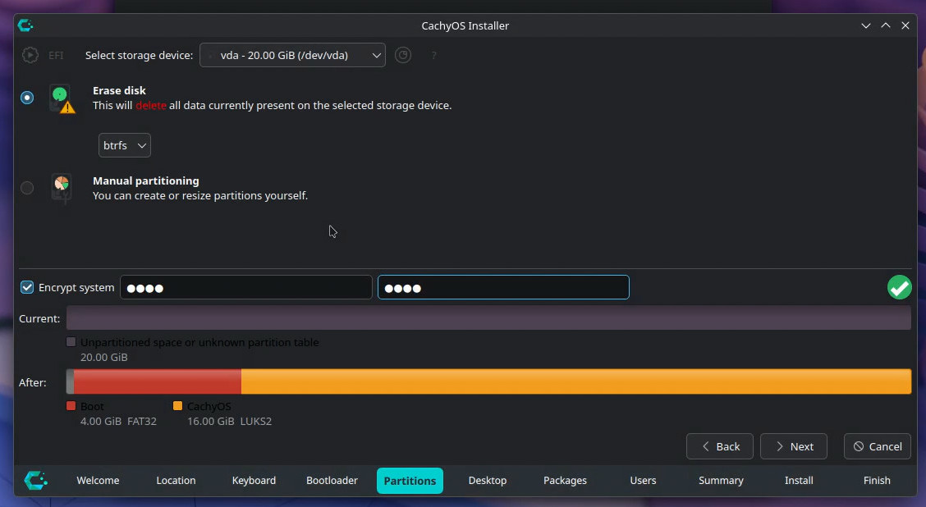Select the Manual partitioning radio button
The height and width of the screenshot is (507, 926).
coord(27,188)
